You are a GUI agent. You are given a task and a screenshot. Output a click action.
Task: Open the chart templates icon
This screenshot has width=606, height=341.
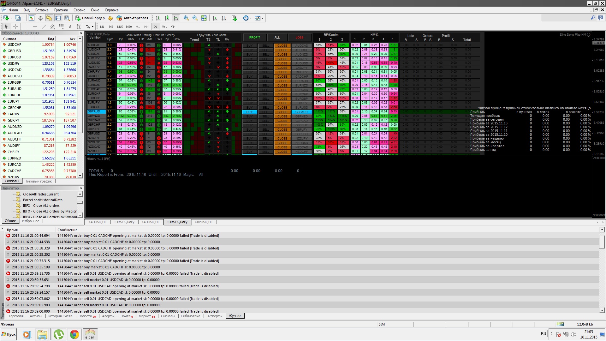(x=258, y=18)
